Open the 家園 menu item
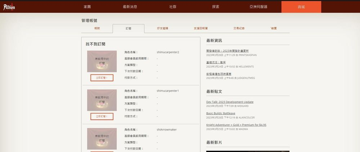This screenshot has height=152, width=360. pyautogui.click(x=87, y=7)
